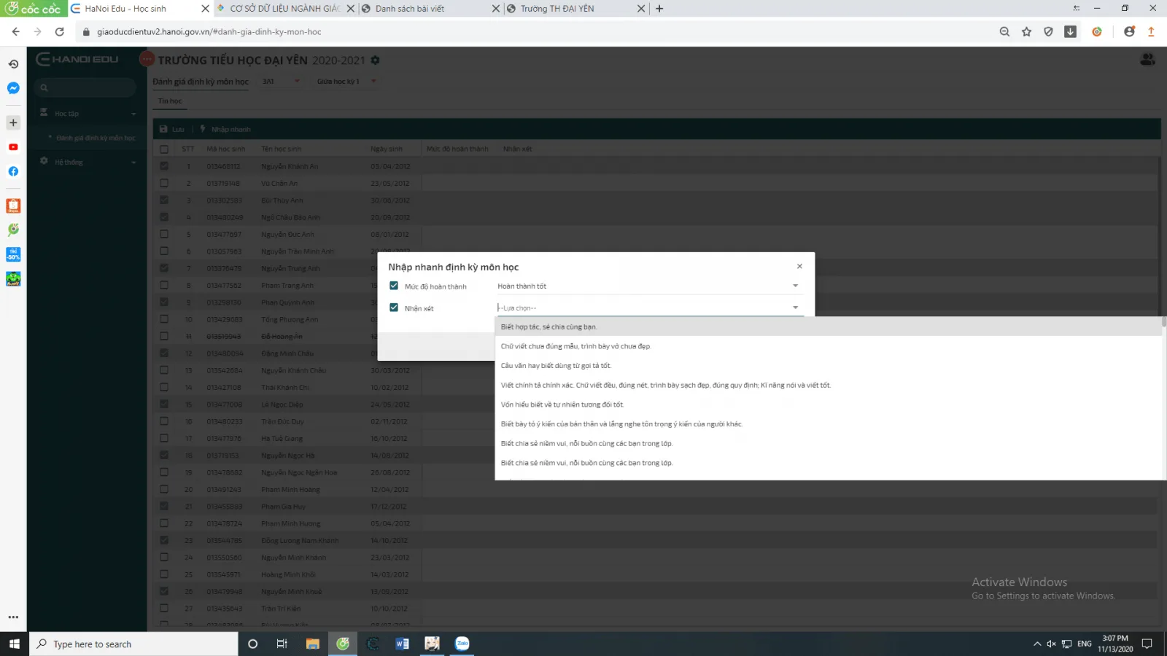1167x656 pixels.
Task: Open YouTube from the browser sidebar
Action: 13,147
